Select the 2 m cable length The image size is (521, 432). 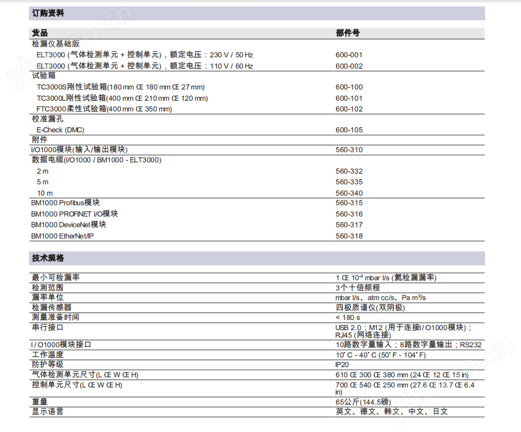point(42,172)
